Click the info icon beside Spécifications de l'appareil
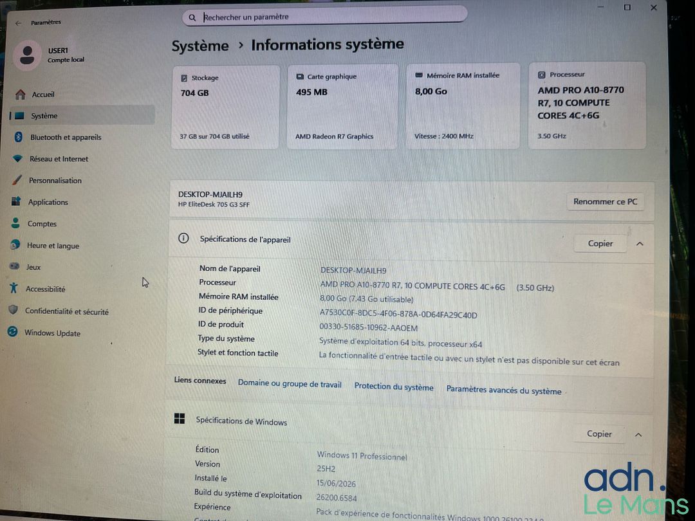695x521 pixels. [x=183, y=239]
